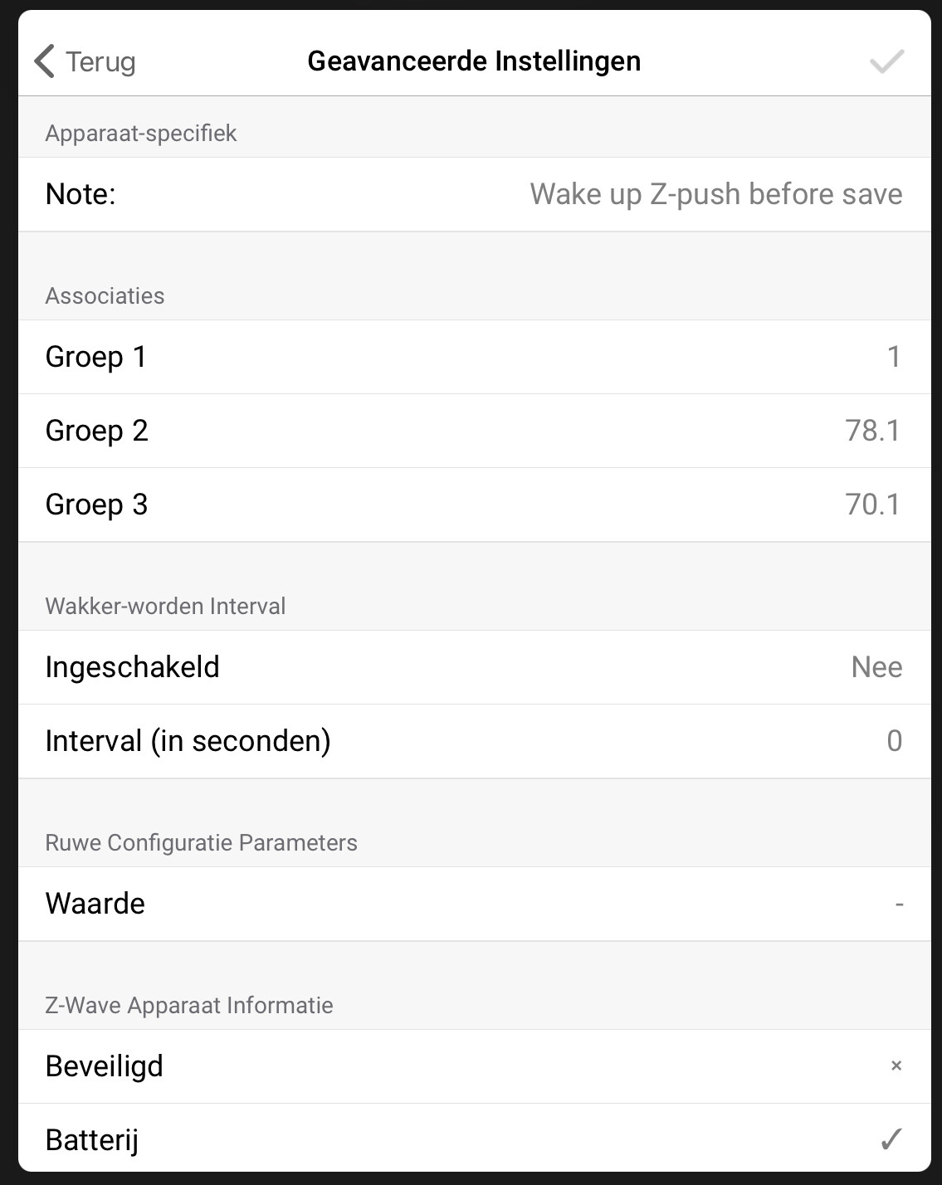Click the Geavanceerde Instellingen title
942x1185 pixels.
pos(474,61)
